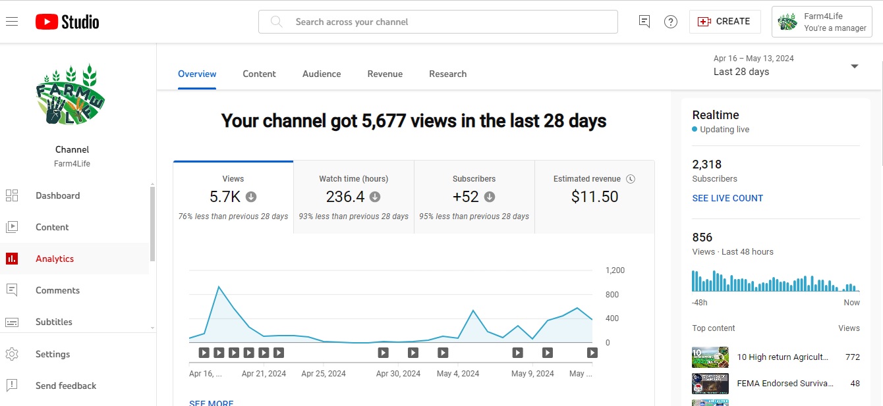Click the Farm4Life account avatar in header
Viewport: 883px width, 406px height.
787,22
